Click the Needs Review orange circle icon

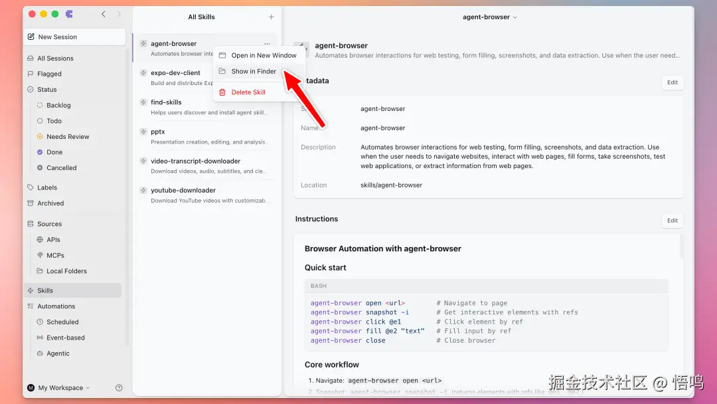point(40,136)
